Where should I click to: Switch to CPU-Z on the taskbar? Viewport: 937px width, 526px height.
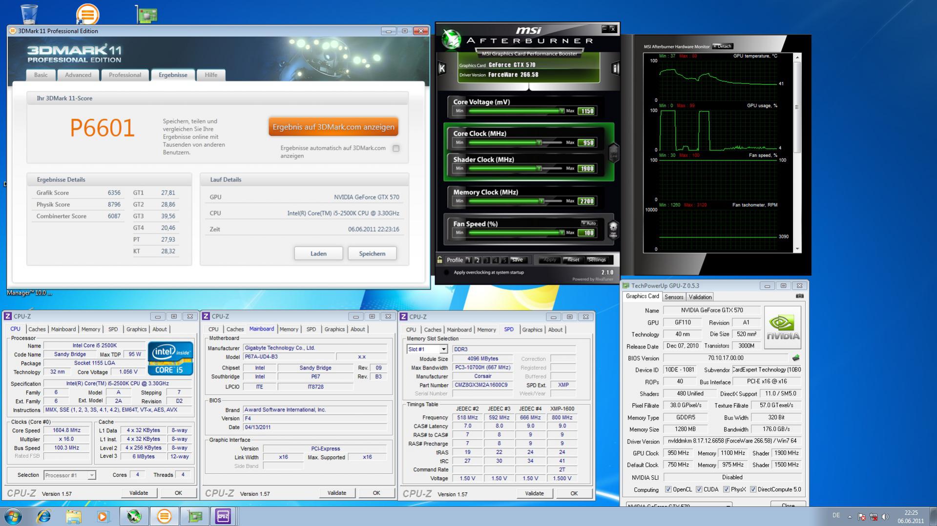coord(223,516)
